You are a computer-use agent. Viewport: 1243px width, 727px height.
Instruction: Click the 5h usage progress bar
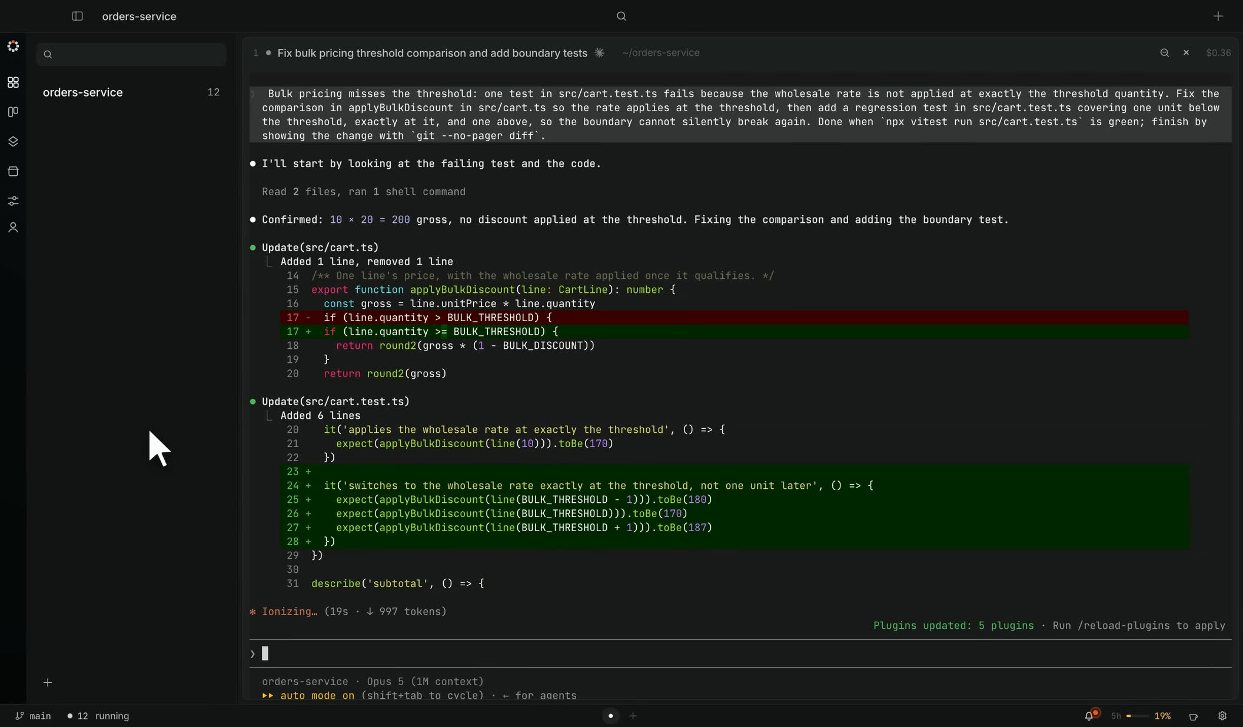tap(1136, 716)
